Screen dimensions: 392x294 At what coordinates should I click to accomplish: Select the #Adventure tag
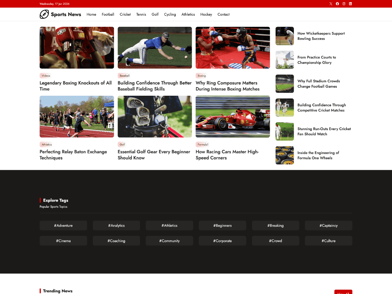coord(63,225)
